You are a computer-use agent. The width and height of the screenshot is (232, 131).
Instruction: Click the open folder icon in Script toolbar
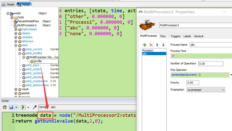click(x=5, y=107)
